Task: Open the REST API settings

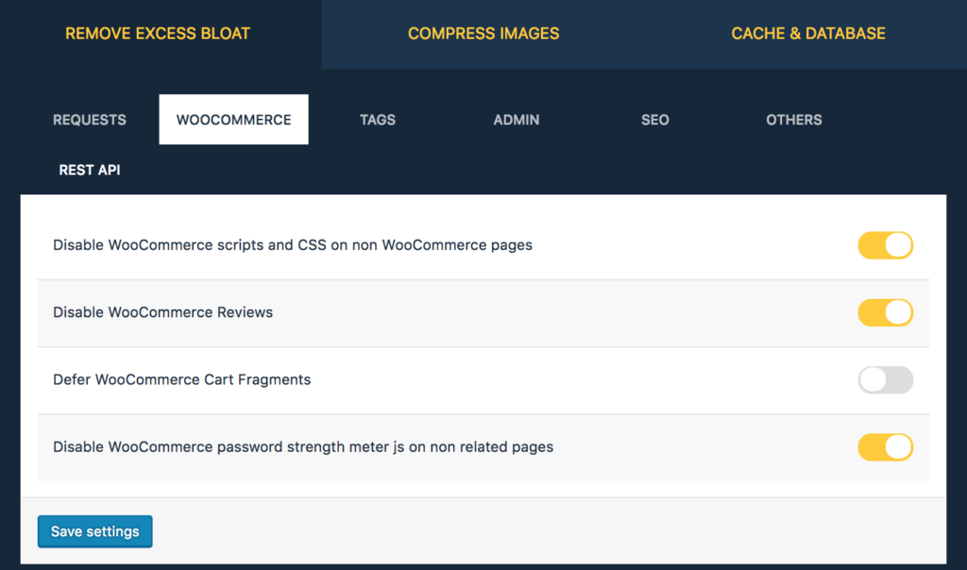Action: coord(89,170)
